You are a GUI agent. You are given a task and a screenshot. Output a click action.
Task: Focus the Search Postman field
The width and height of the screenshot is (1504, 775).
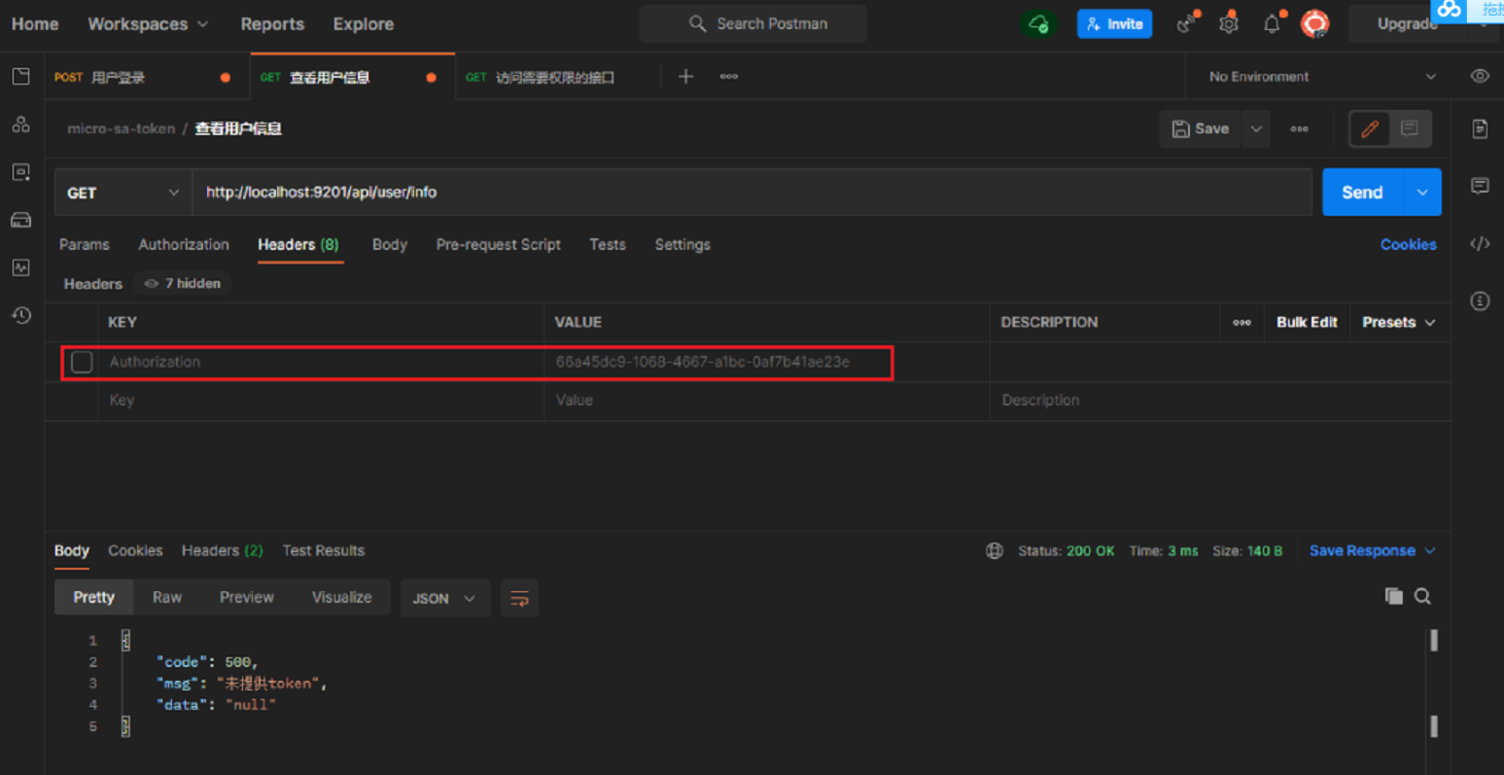coord(753,23)
